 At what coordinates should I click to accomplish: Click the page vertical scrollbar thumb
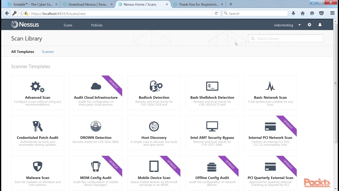click(335, 83)
